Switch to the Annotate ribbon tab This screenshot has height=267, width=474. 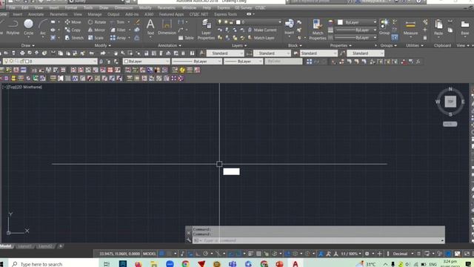(x=36, y=14)
